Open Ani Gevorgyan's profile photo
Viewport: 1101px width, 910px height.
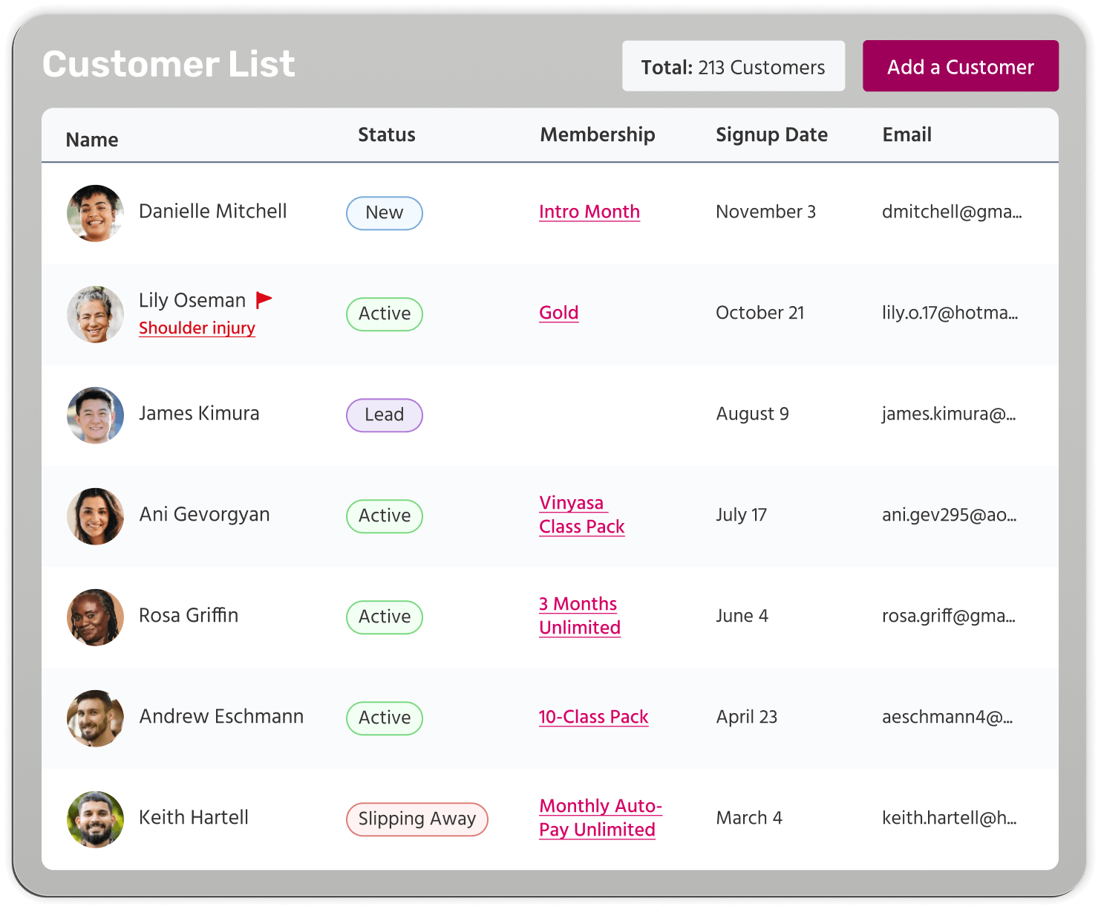tap(95, 516)
